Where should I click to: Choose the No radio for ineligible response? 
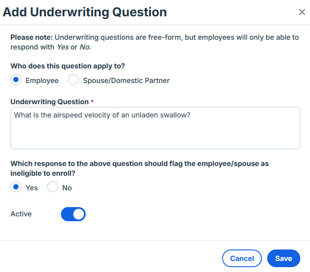click(x=53, y=187)
